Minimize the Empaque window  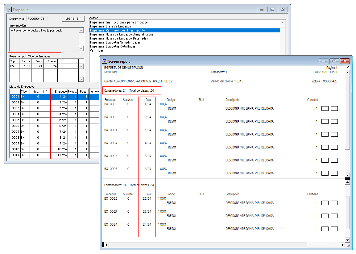point(262,10)
